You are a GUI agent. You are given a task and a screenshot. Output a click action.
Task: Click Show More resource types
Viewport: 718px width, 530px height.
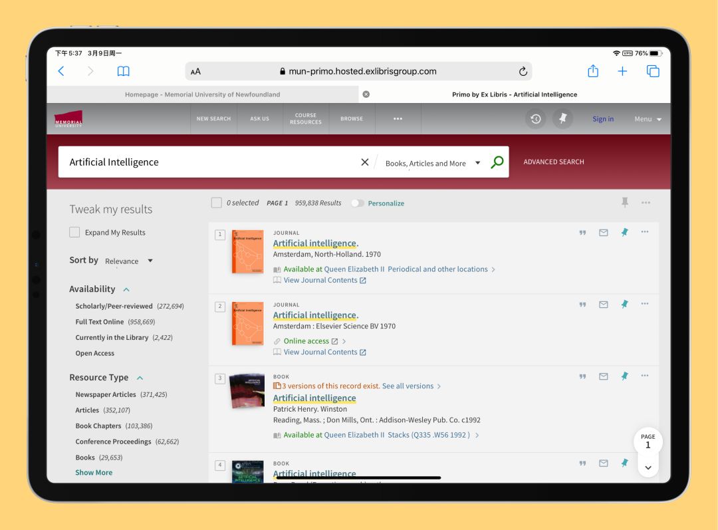tap(94, 472)
